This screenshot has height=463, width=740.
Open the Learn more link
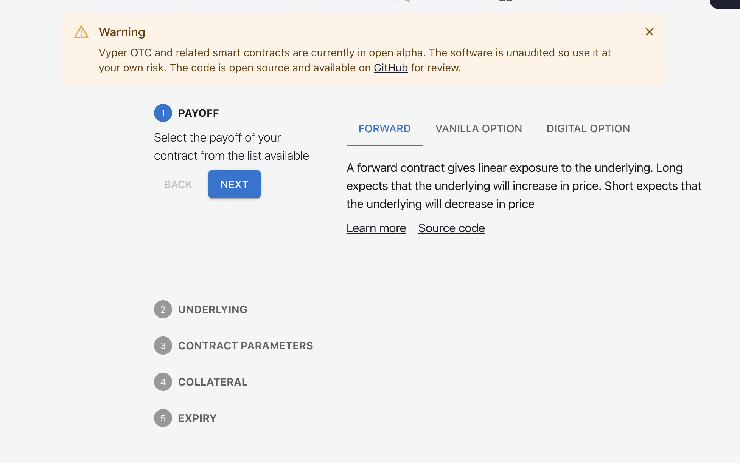tap(376, 228)
